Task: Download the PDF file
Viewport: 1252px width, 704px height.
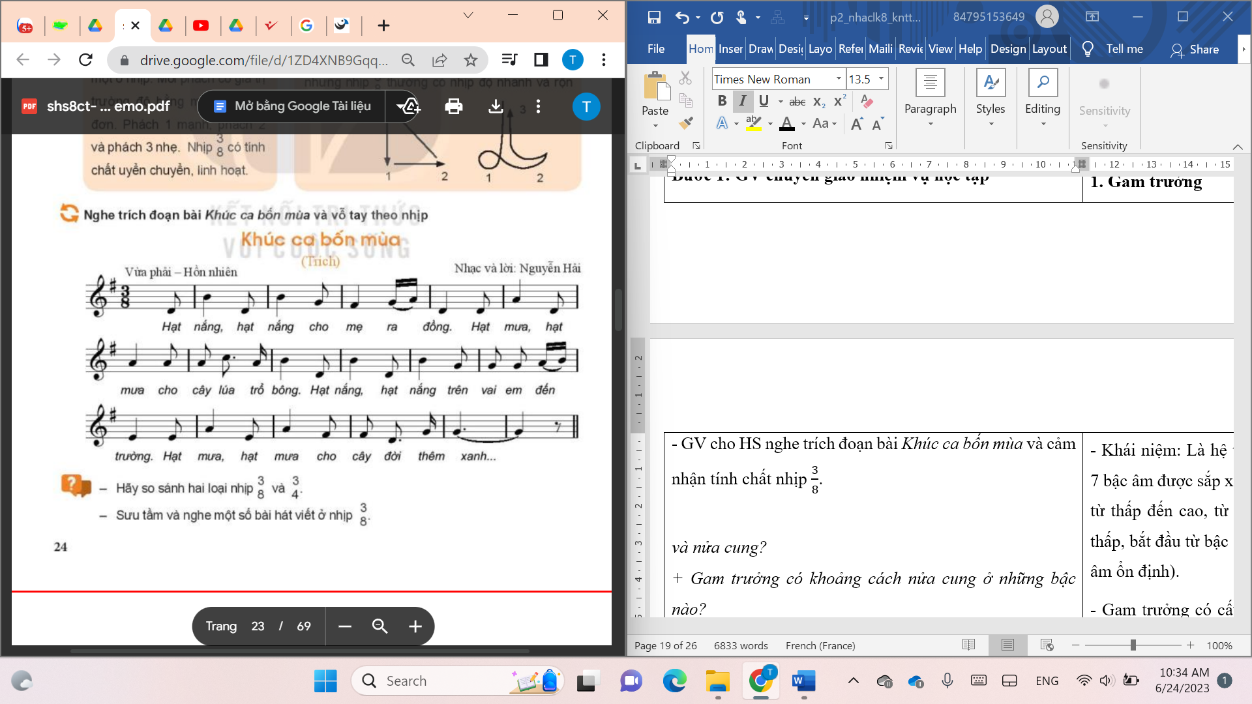Action: pyautogui.click(x=496, y=106)
